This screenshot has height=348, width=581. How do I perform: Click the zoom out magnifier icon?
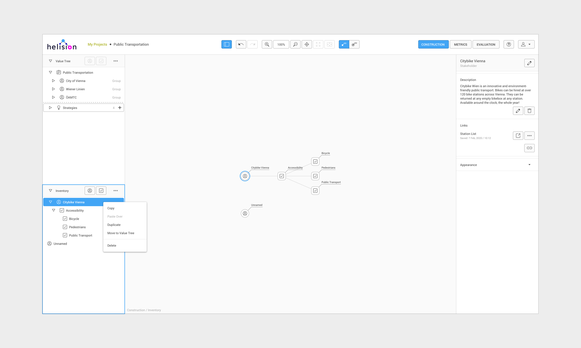click(x=295, y=44)
